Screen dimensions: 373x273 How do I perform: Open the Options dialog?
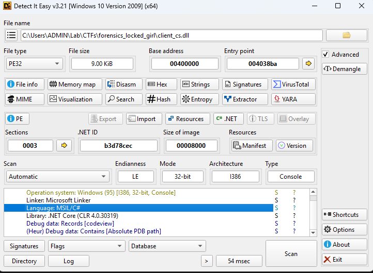point(345,230)
